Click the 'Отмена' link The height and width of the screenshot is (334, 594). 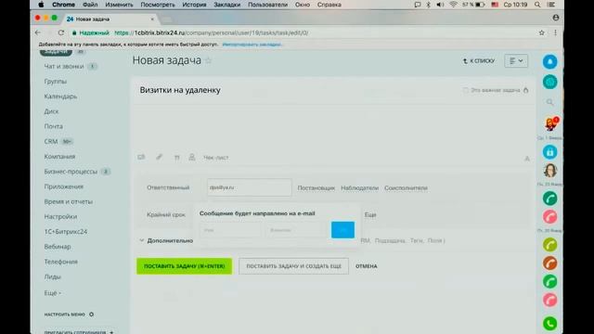(367, 266)
